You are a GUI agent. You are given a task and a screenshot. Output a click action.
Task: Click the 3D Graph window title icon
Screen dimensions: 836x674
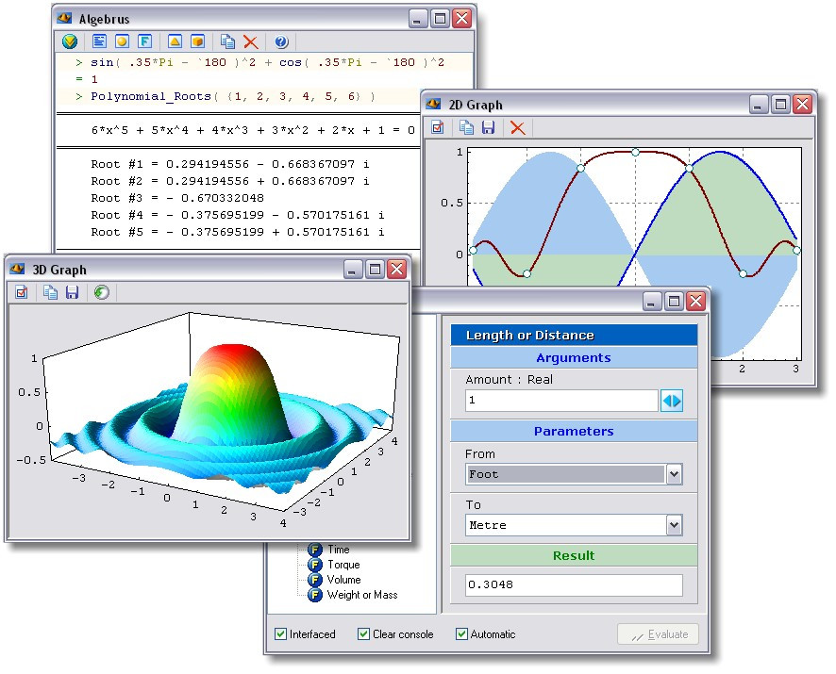click(x=18, y=269)
